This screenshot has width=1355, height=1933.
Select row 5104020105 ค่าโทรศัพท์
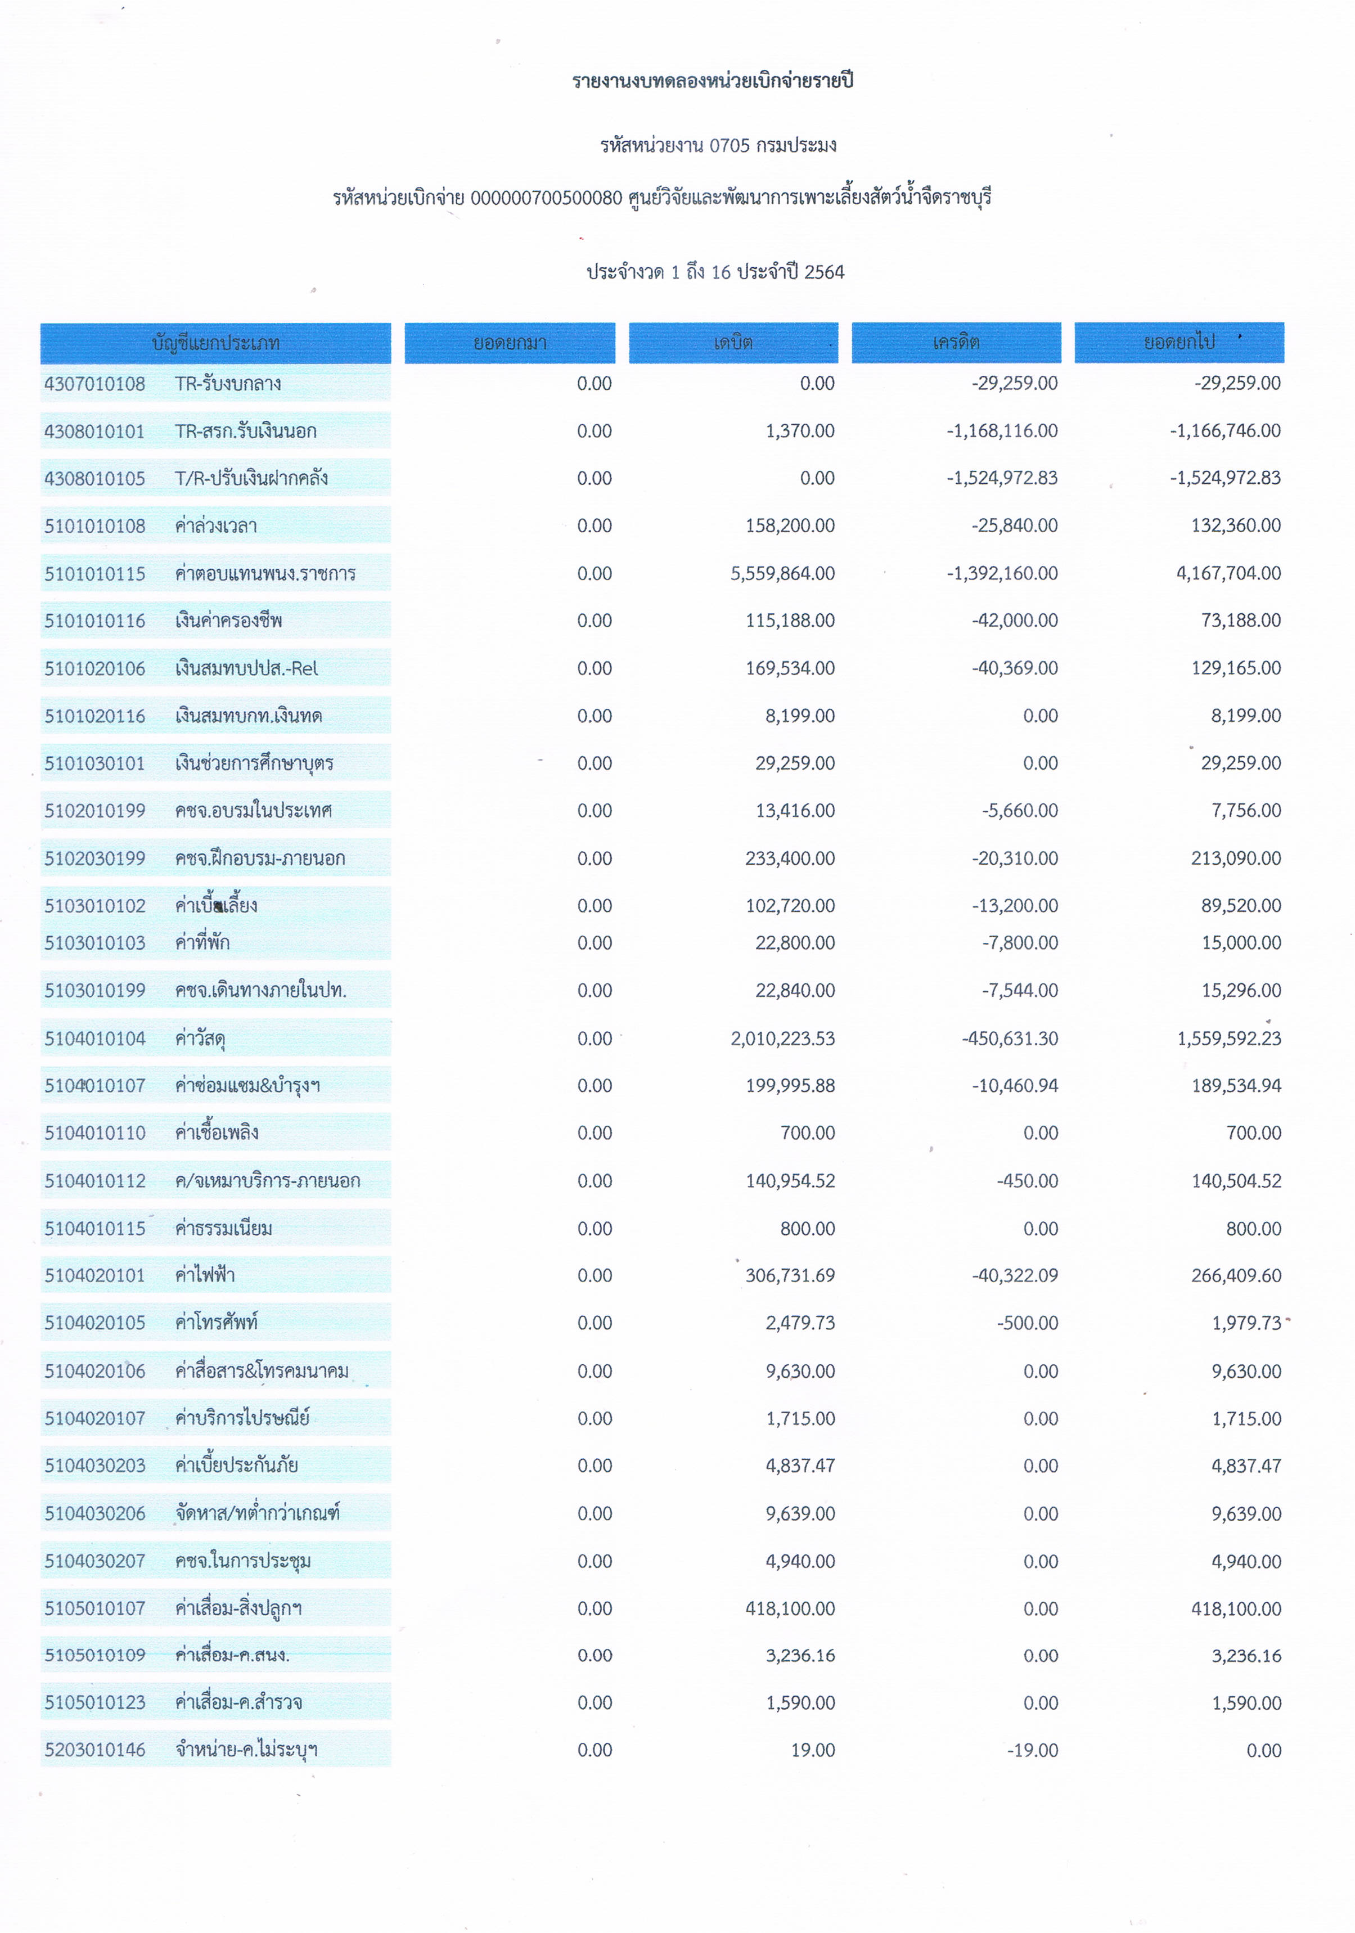pyautogui.click(x=215, y=1322)
